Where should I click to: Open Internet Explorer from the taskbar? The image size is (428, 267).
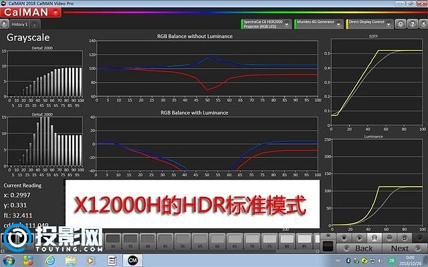tap(50, 260)
